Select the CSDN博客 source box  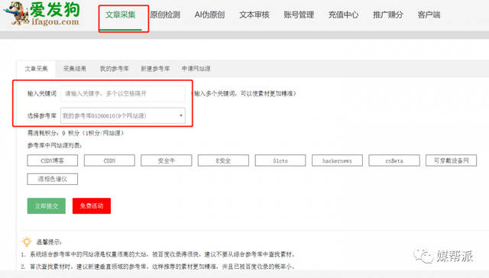click(x=53, y=160)
